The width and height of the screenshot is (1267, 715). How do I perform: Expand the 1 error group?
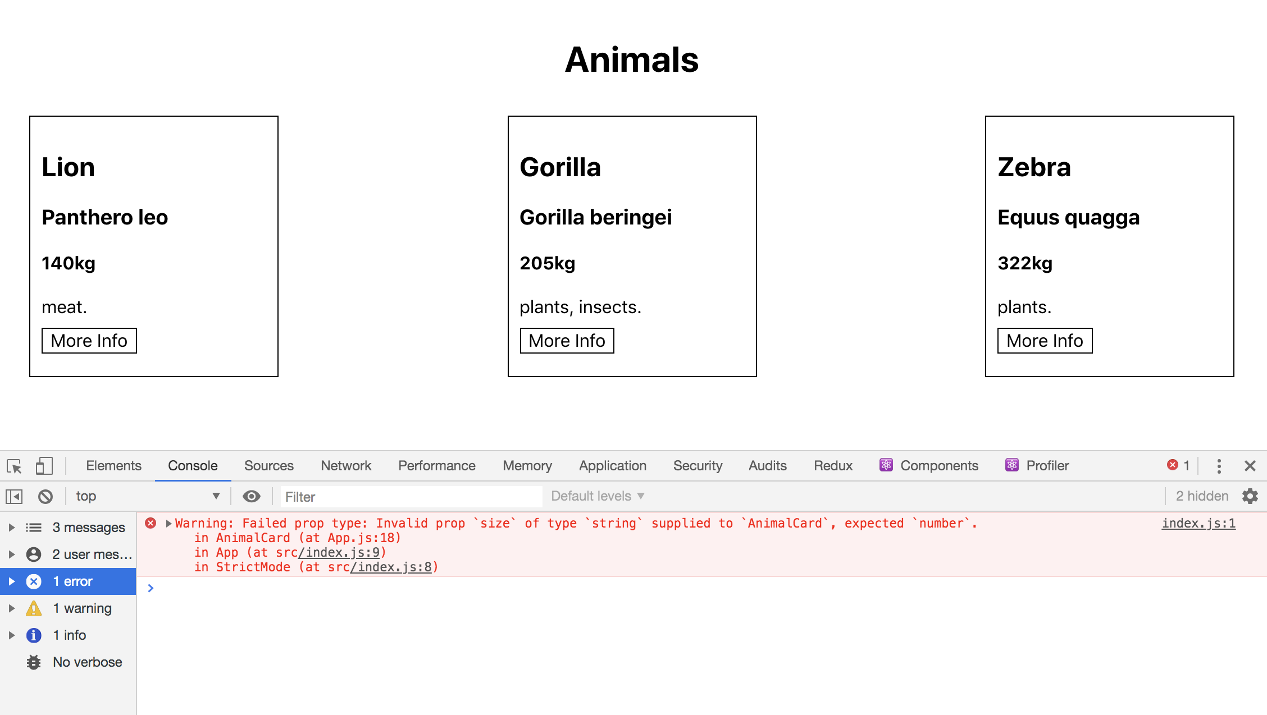click(x=11, y=580)
